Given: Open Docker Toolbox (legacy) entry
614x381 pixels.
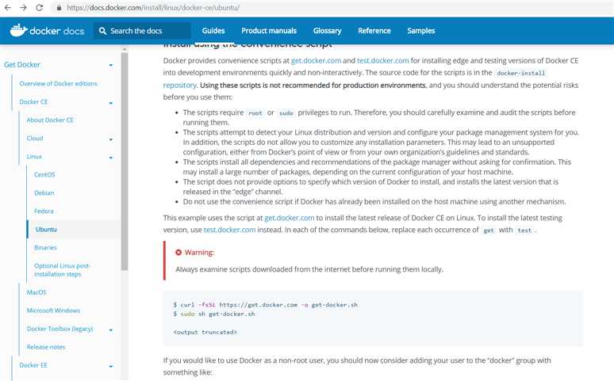Looking at the screenshot, I should [60, 329].
